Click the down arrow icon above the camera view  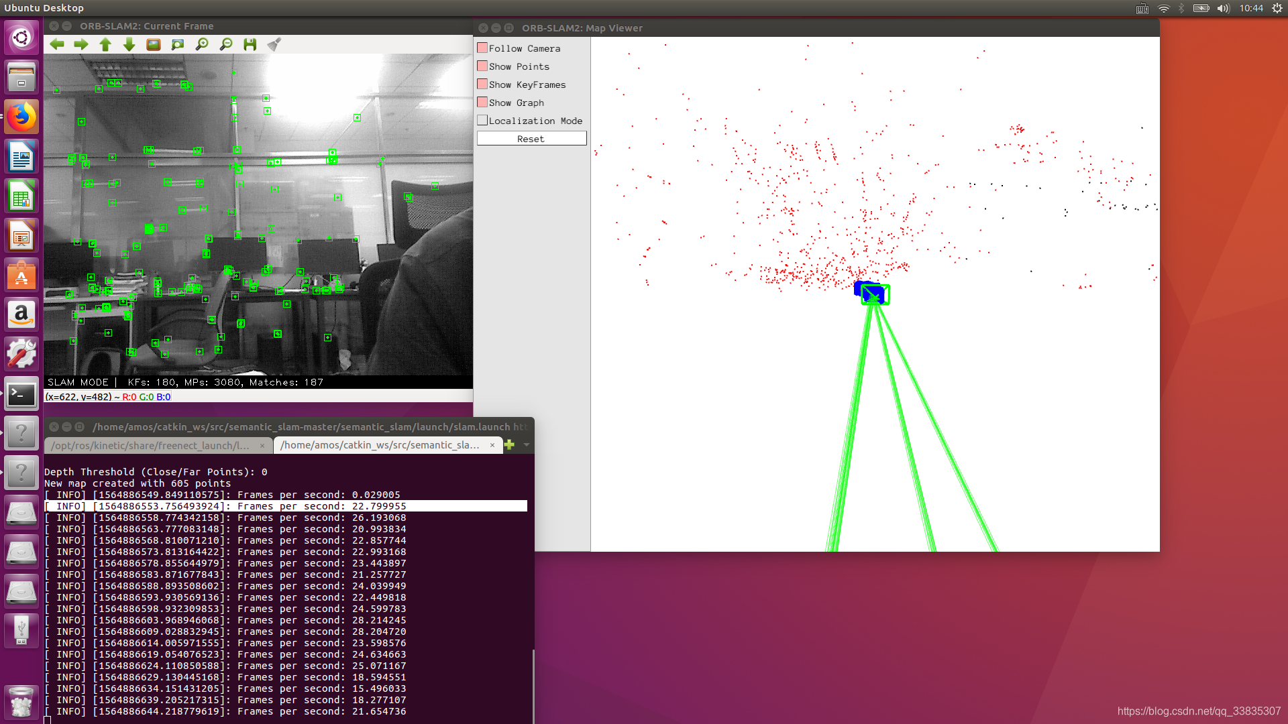(128, 44)
